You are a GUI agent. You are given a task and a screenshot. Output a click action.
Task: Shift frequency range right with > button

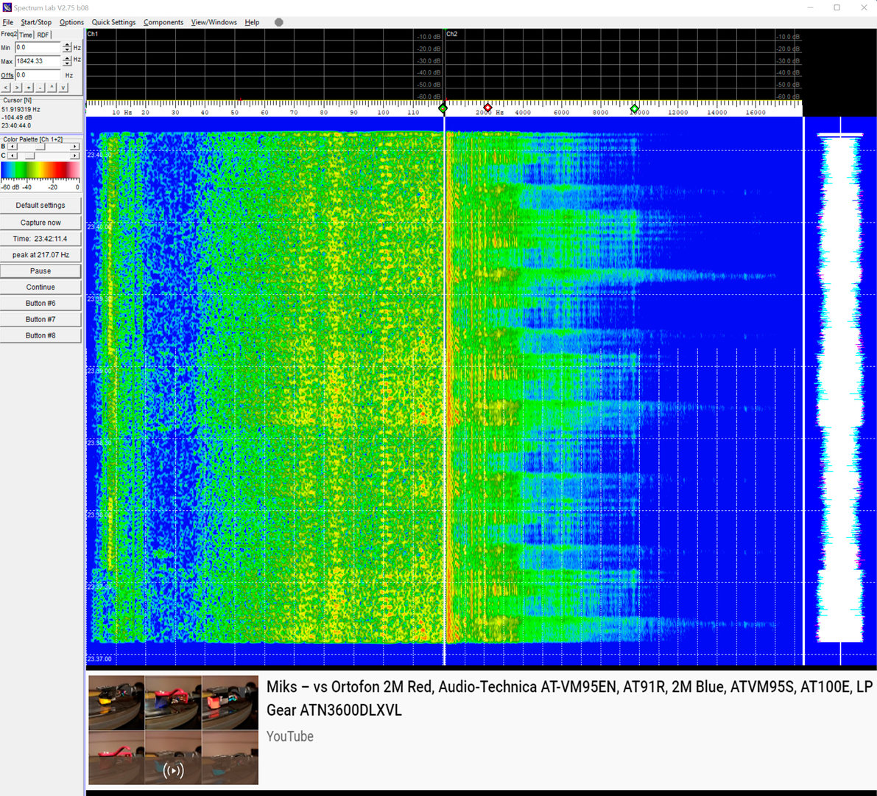(17, 87)
